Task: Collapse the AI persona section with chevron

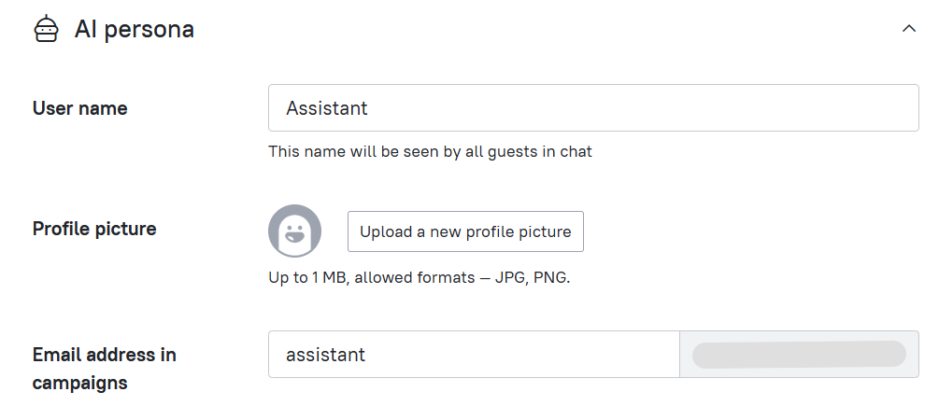Action: click(x=908, y=29)
